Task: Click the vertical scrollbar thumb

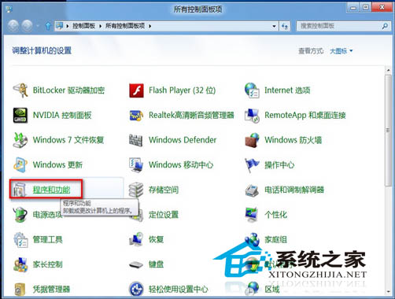Action: tap(388, 131)
